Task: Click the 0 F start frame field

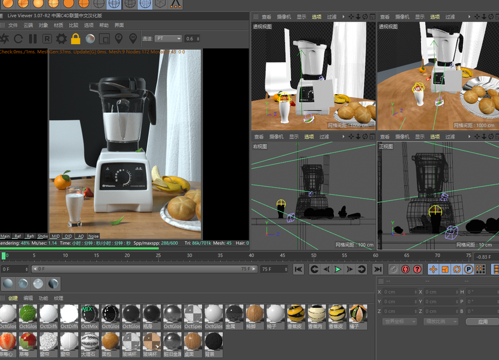Action: pyautogui.click(x=14, y=269)
